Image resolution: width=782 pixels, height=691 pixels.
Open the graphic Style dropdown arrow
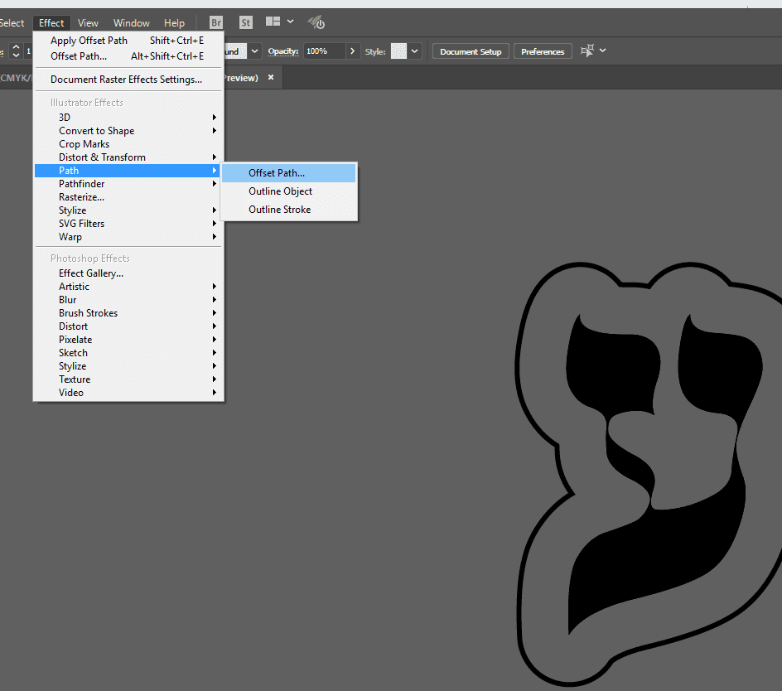415,51
